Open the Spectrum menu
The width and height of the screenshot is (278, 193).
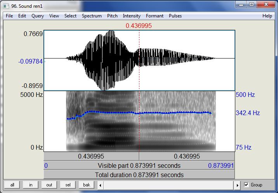coord(92,16)
